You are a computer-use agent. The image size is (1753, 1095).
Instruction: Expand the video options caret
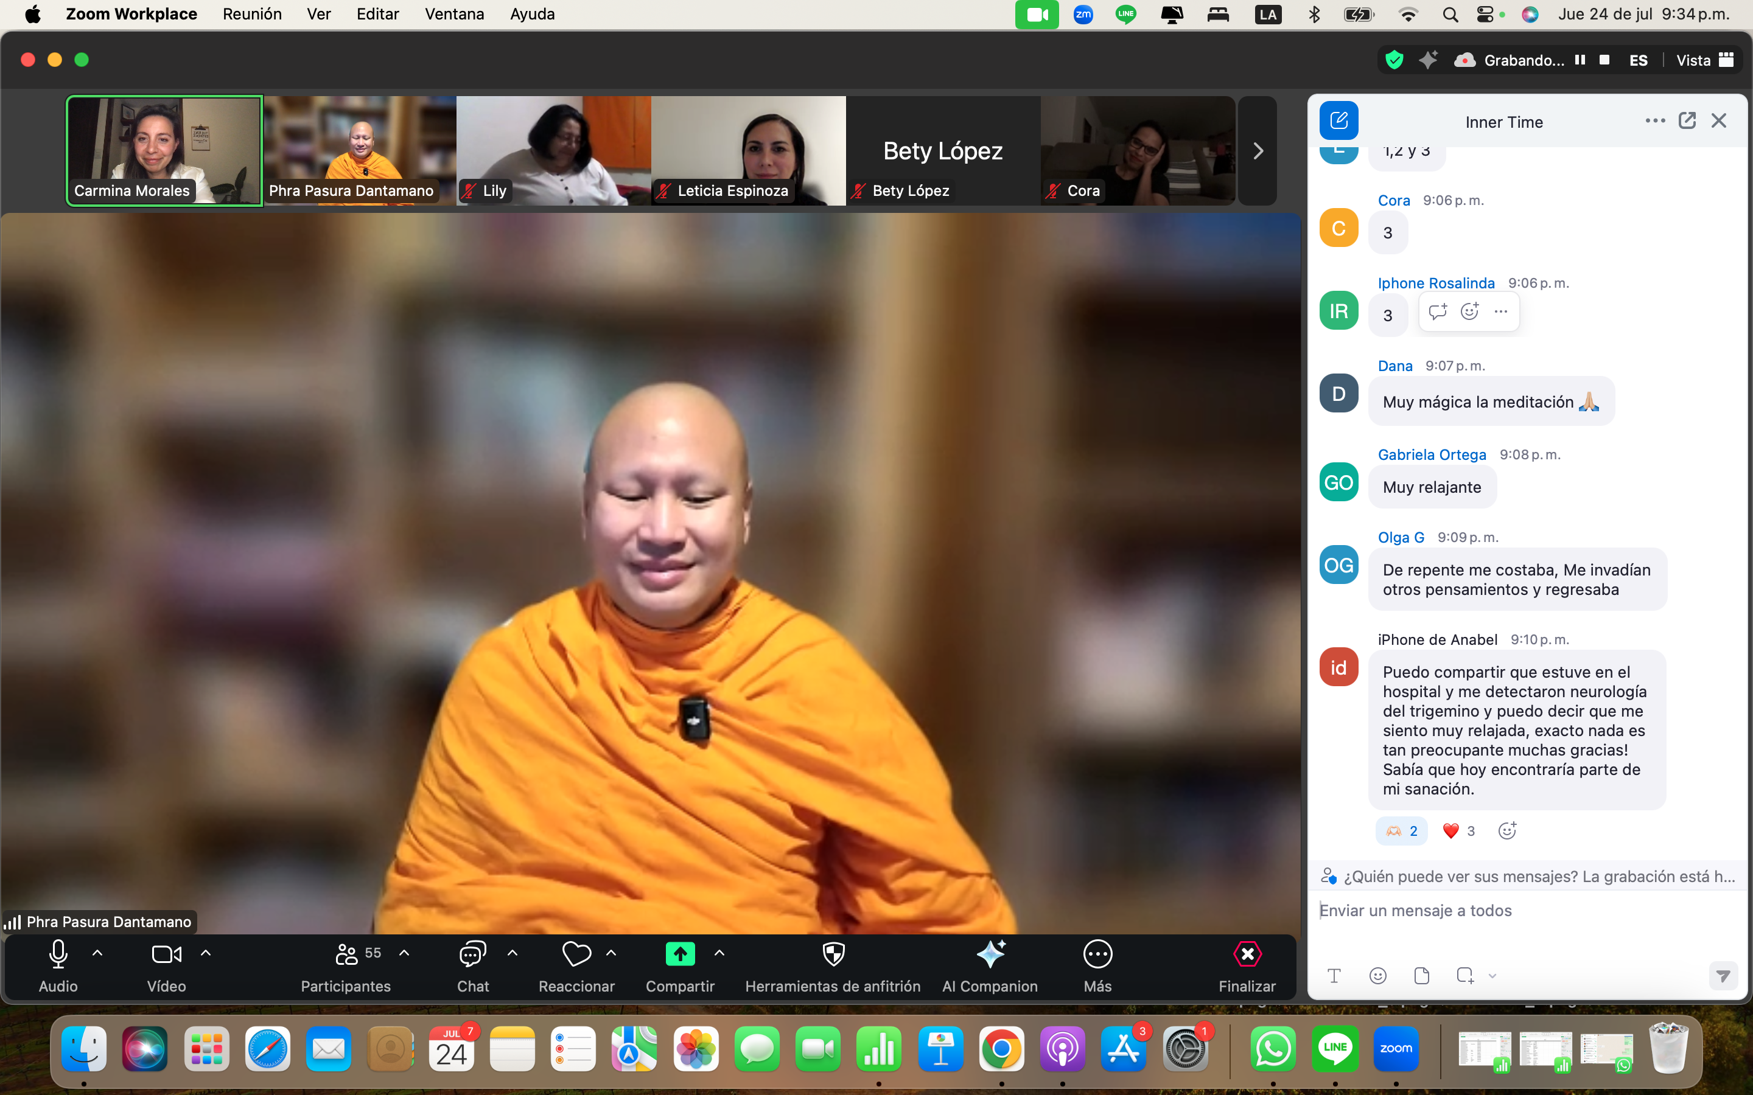tap(206, 954)
